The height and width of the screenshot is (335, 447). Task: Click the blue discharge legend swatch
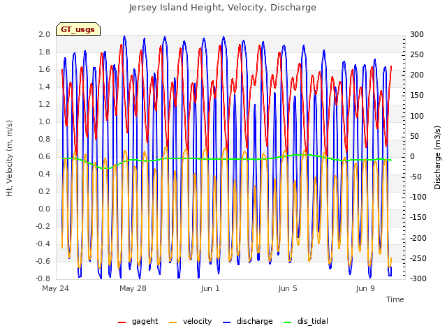[x=226, y=322]
